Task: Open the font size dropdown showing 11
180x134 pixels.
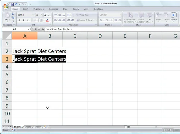Action: (41, 15)
